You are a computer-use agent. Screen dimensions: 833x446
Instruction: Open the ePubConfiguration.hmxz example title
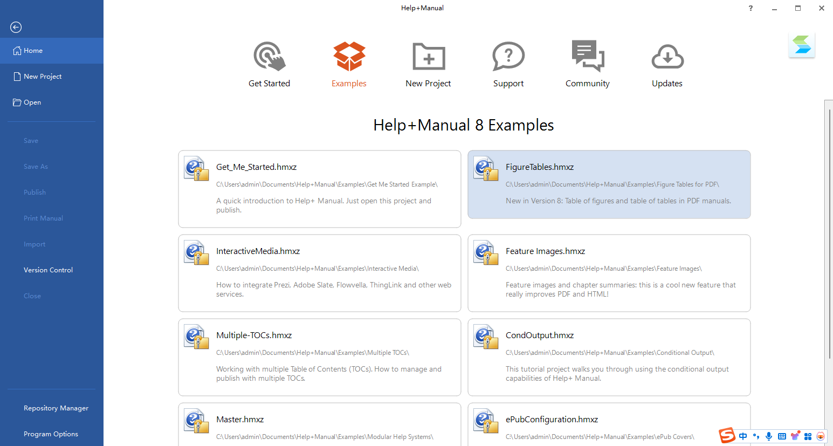[x=552, y=420]
